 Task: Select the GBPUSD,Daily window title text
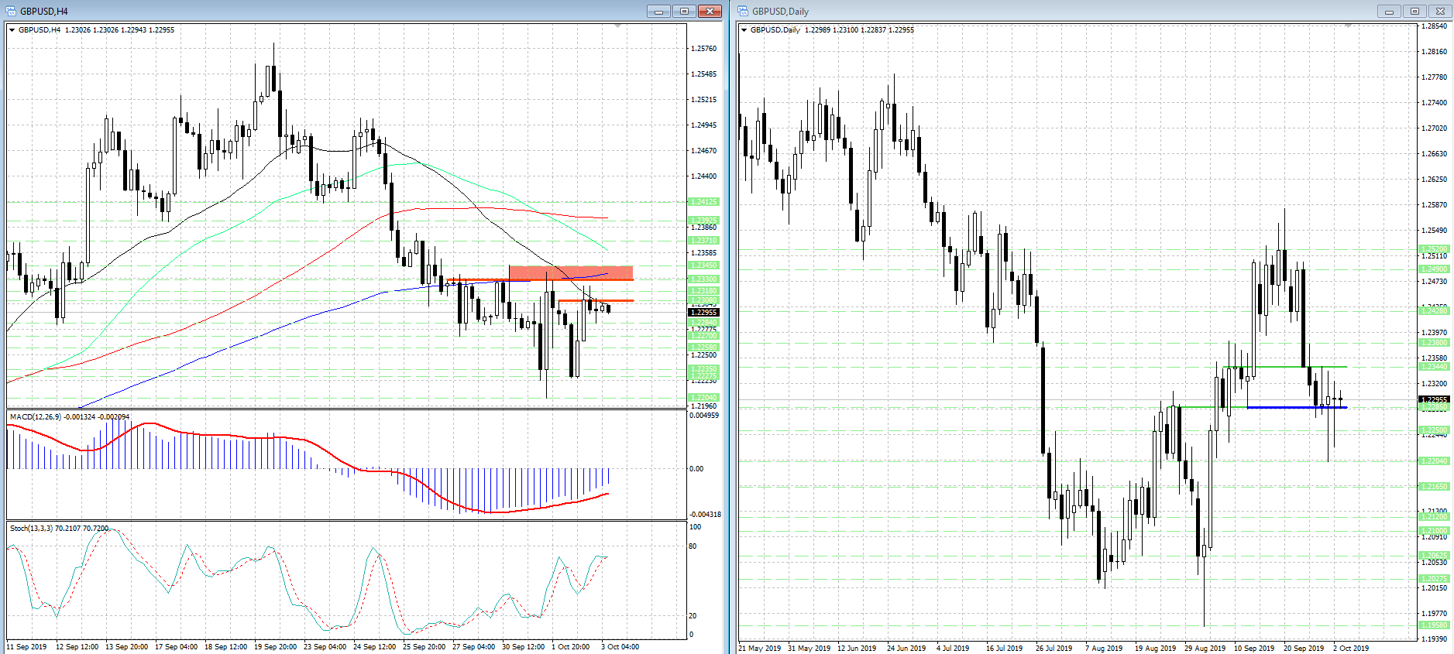[x=780, y=12]
